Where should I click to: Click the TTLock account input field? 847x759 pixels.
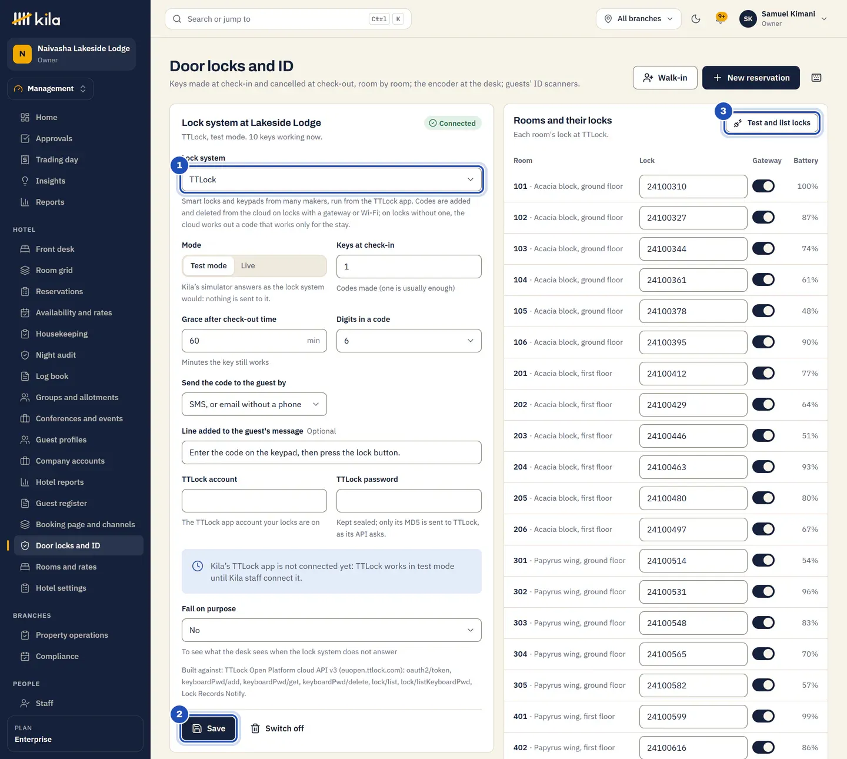[254, 501]
